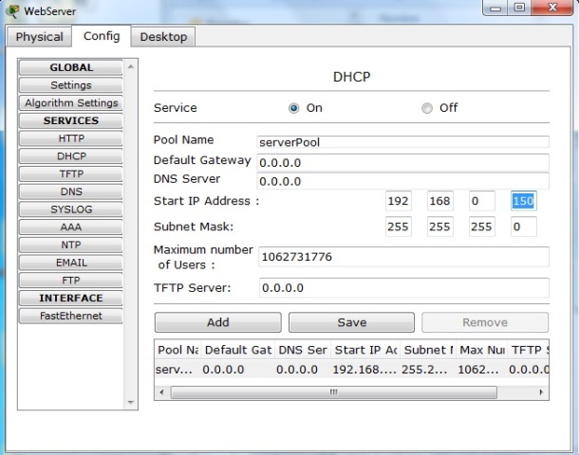579x455 pixels.
Task: Click the WebServer window title icon
Action: click(12, 10)
